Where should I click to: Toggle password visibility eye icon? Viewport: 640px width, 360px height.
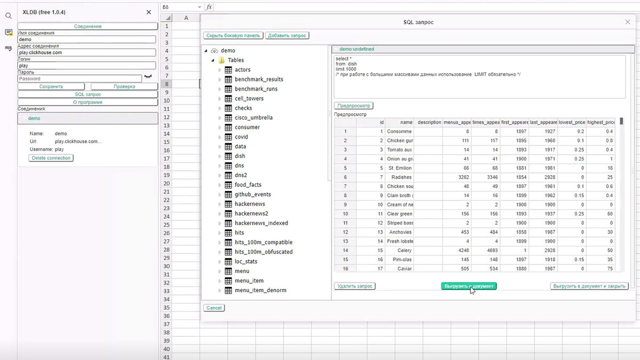[x=148, y=77]
